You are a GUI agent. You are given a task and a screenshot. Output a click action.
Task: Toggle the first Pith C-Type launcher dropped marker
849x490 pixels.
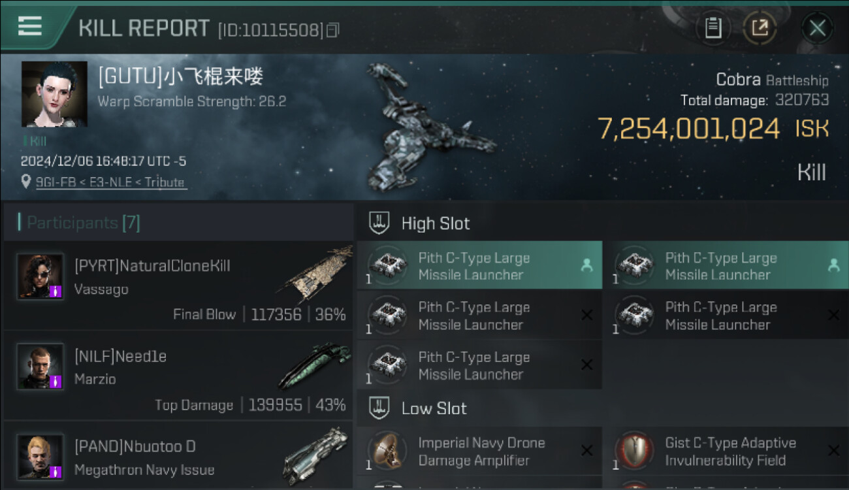pyautogui.click(x=586, y=265)
